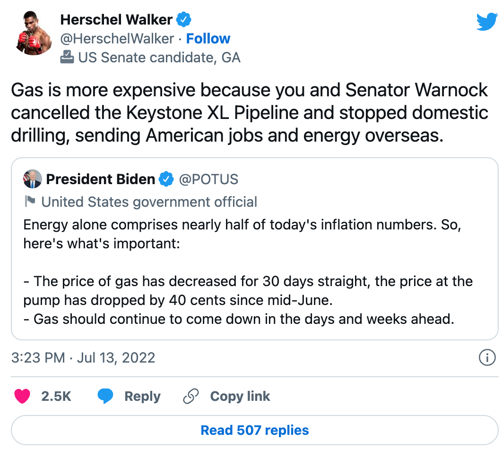Follow Herschel Walker
Viewport: 502px width, 457px height.
click(208, 39)
